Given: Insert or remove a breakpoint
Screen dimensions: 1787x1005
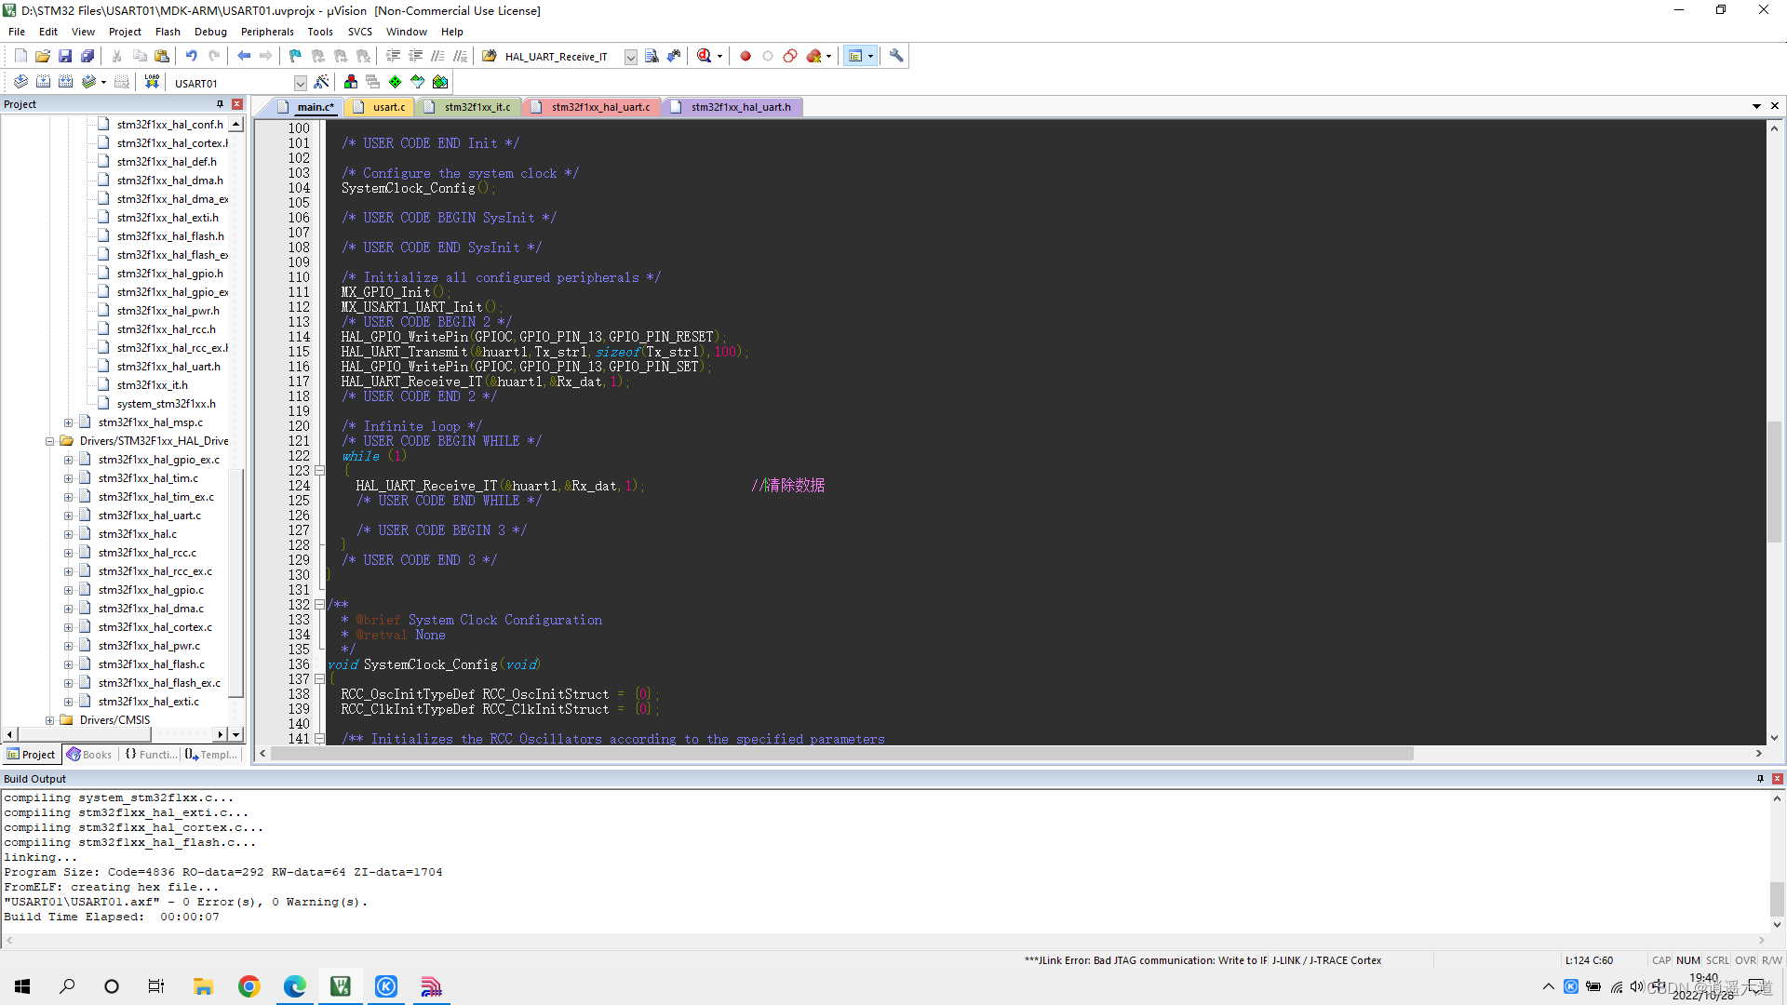Looking at the screenshot, I should pos(746,56).
